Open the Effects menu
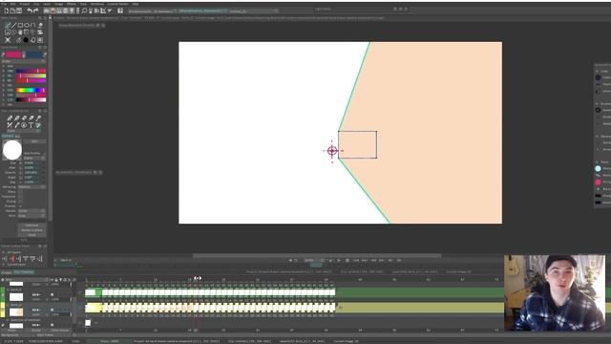611x344 pixels. [72, 4]
